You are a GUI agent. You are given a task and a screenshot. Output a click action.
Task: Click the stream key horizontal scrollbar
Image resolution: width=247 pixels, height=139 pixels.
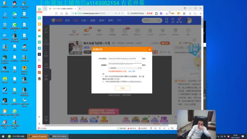(x=113, y=68)
